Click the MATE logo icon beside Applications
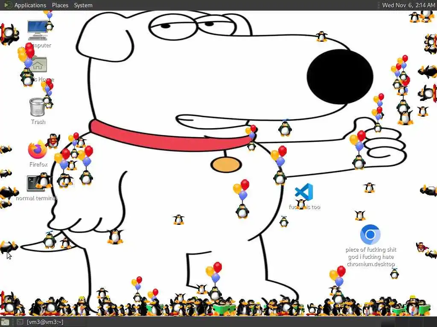Screen dimensions: 437x327 pyautogui.click(x=8, y=5)
